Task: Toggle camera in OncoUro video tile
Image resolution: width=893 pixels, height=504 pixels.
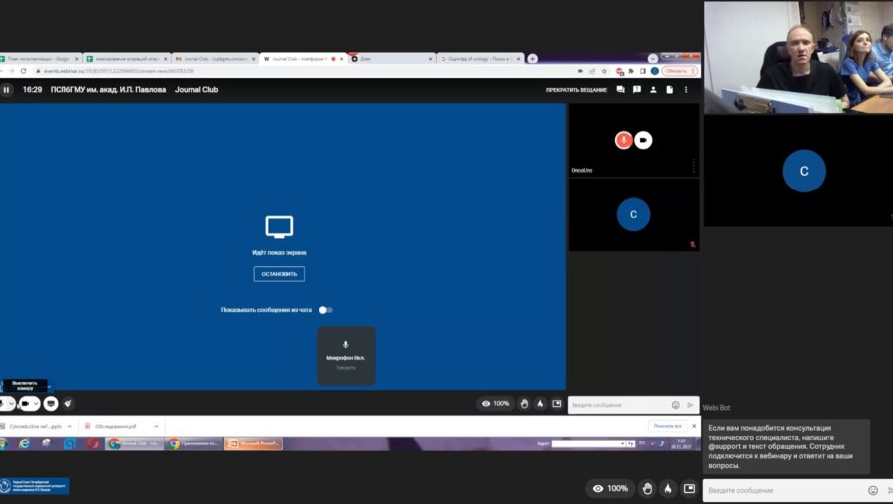Action: tap(643, 140)
